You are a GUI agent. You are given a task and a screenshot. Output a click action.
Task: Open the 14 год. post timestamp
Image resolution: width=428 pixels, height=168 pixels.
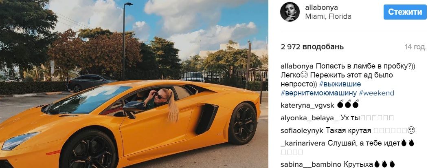pos(415,47)
